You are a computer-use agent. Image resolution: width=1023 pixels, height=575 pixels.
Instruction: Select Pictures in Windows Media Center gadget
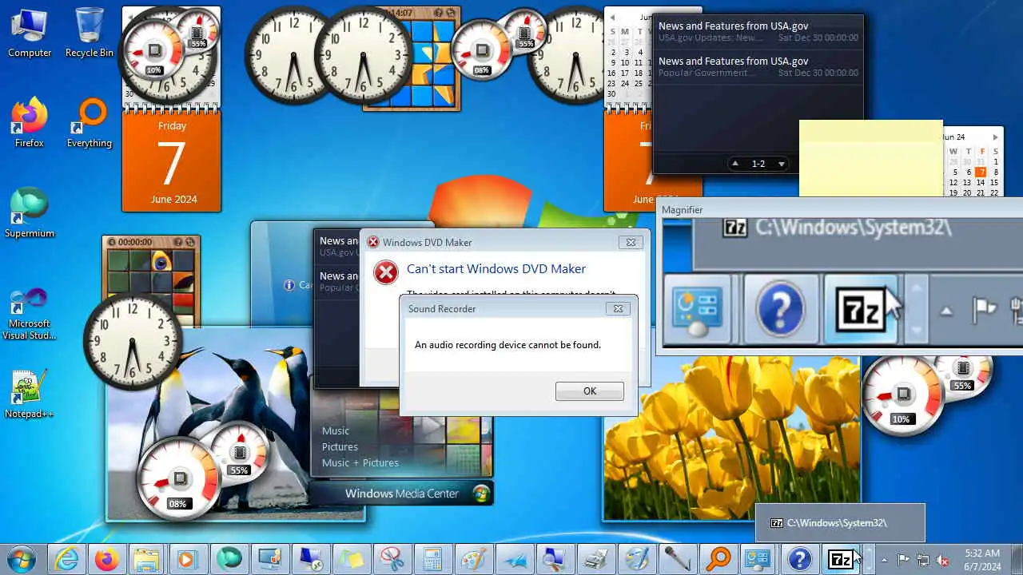(340, 447)
